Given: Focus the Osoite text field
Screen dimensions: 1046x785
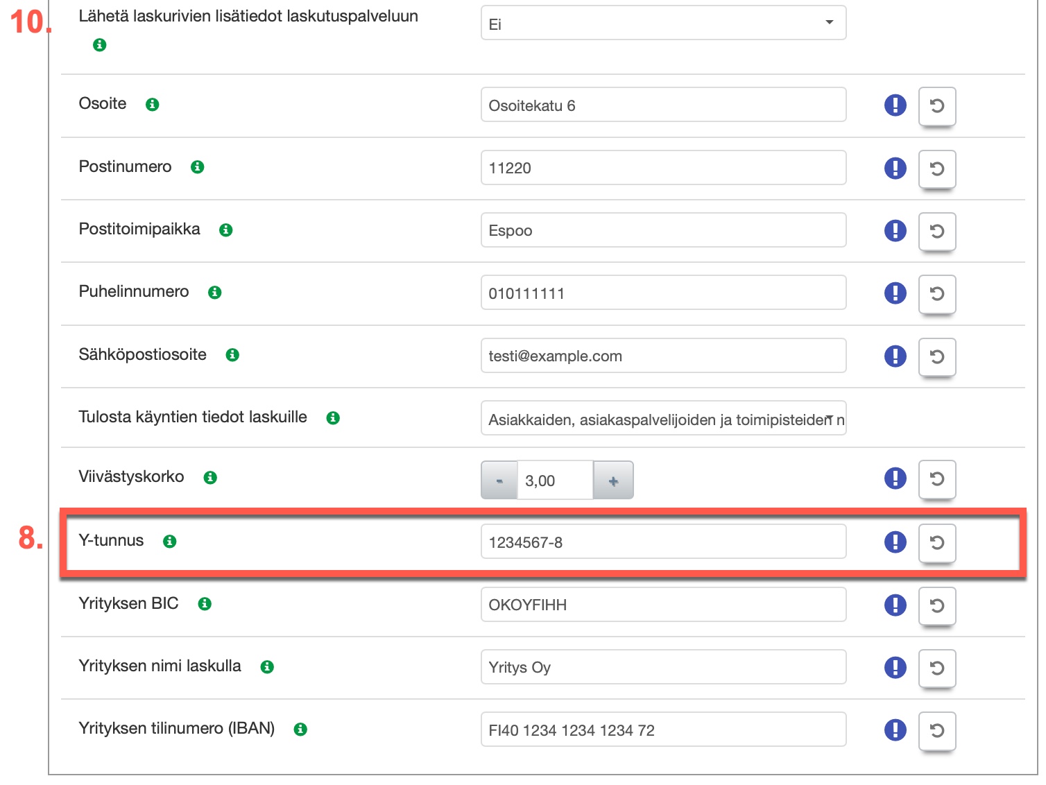Looking at the screenshot, I should click(663, 105).
